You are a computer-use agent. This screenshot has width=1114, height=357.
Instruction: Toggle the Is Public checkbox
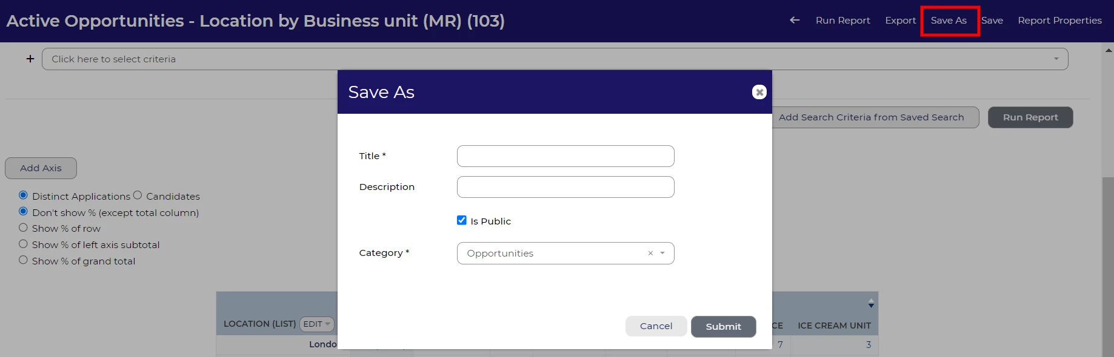(x=462, y=220)
